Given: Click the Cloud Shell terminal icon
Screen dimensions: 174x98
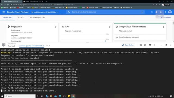Looking at the screenshot, I should pos(4,45).
